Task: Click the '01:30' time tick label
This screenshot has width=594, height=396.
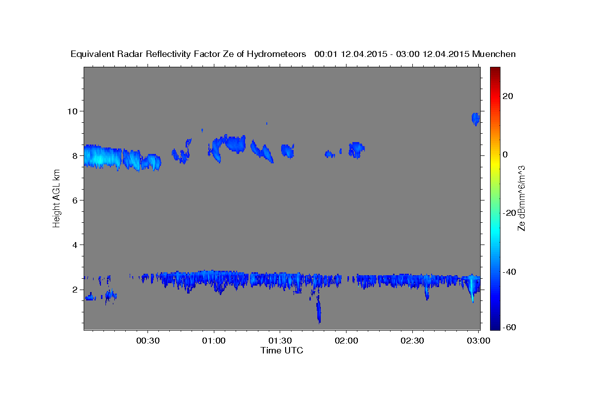Action: [x=280, y=341]
